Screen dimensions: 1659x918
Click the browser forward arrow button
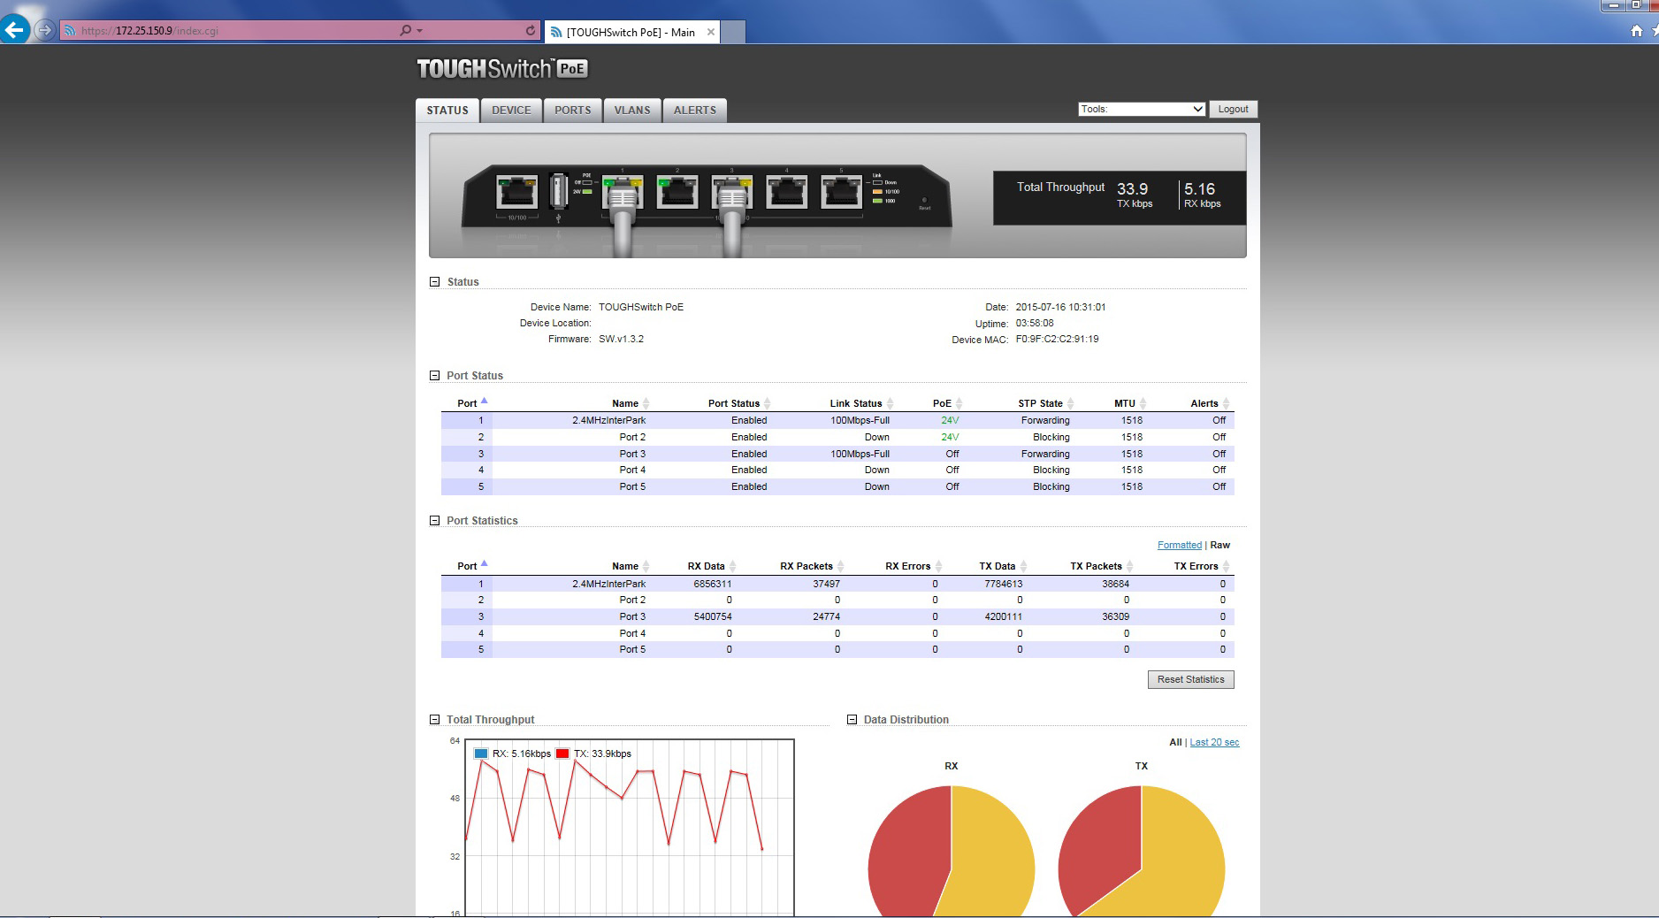click(44, 30)
